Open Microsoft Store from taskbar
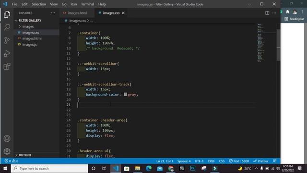The width and height of the screenshot is (307, 173). (x=127, y=168)
